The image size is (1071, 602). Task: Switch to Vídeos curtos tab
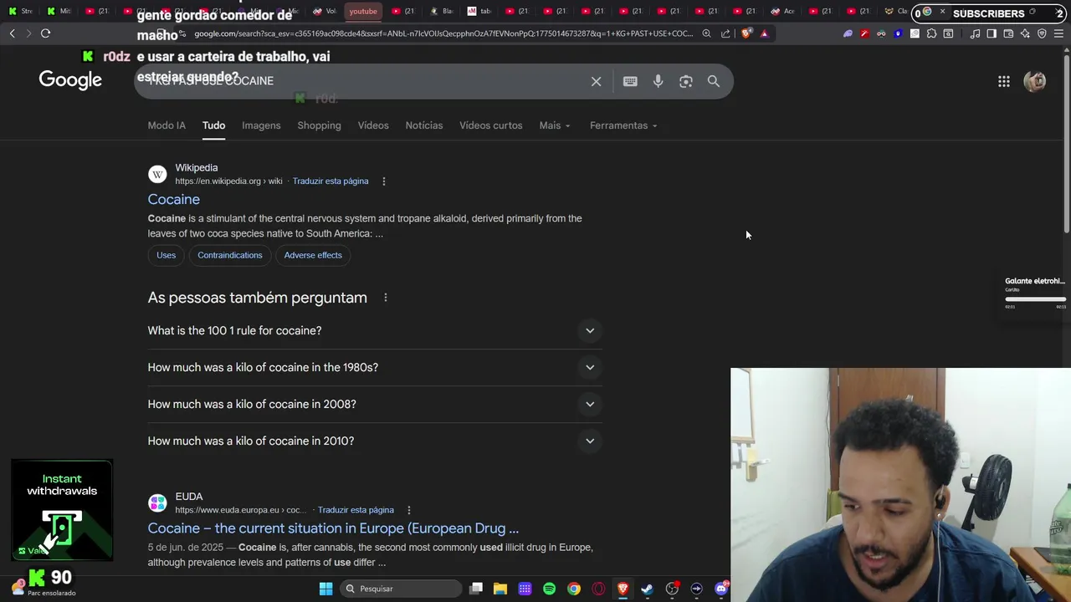coord(491,125)
